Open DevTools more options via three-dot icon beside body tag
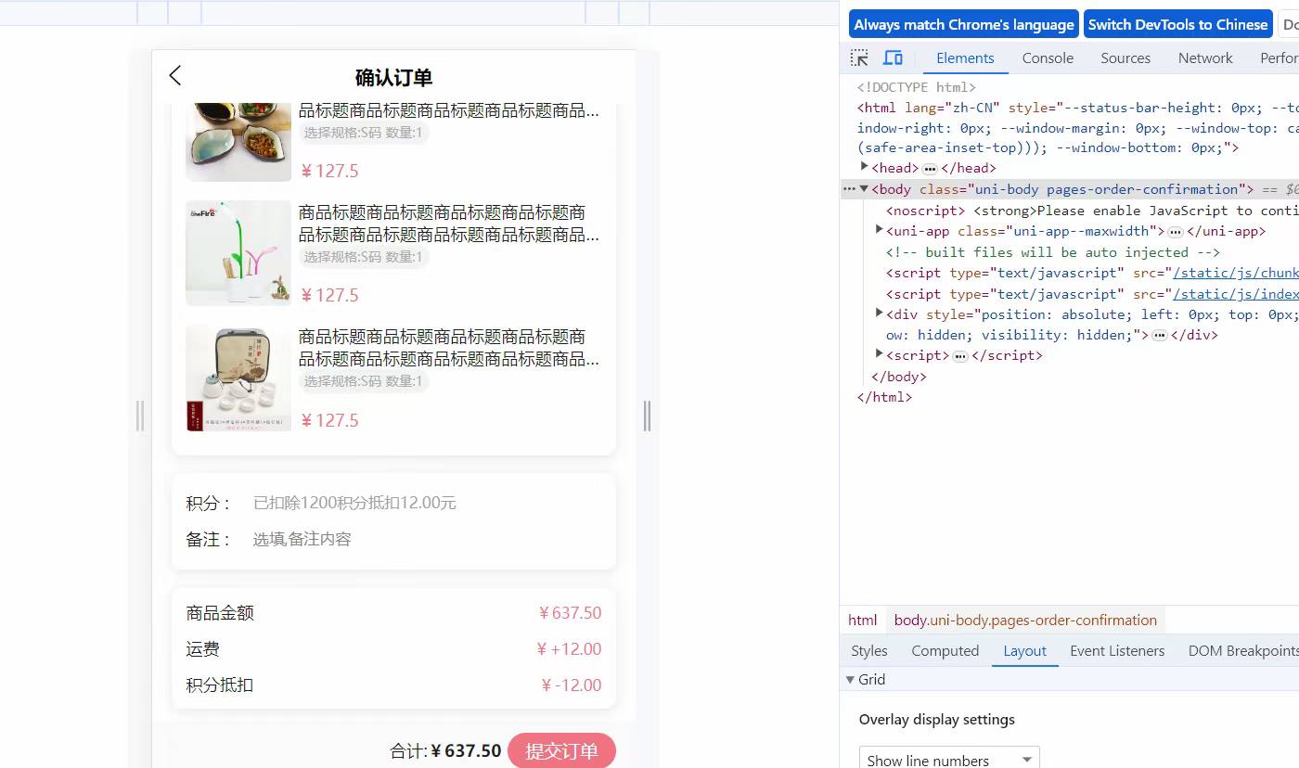Screen dimensions: 1299x768 (x=850, y=188)
